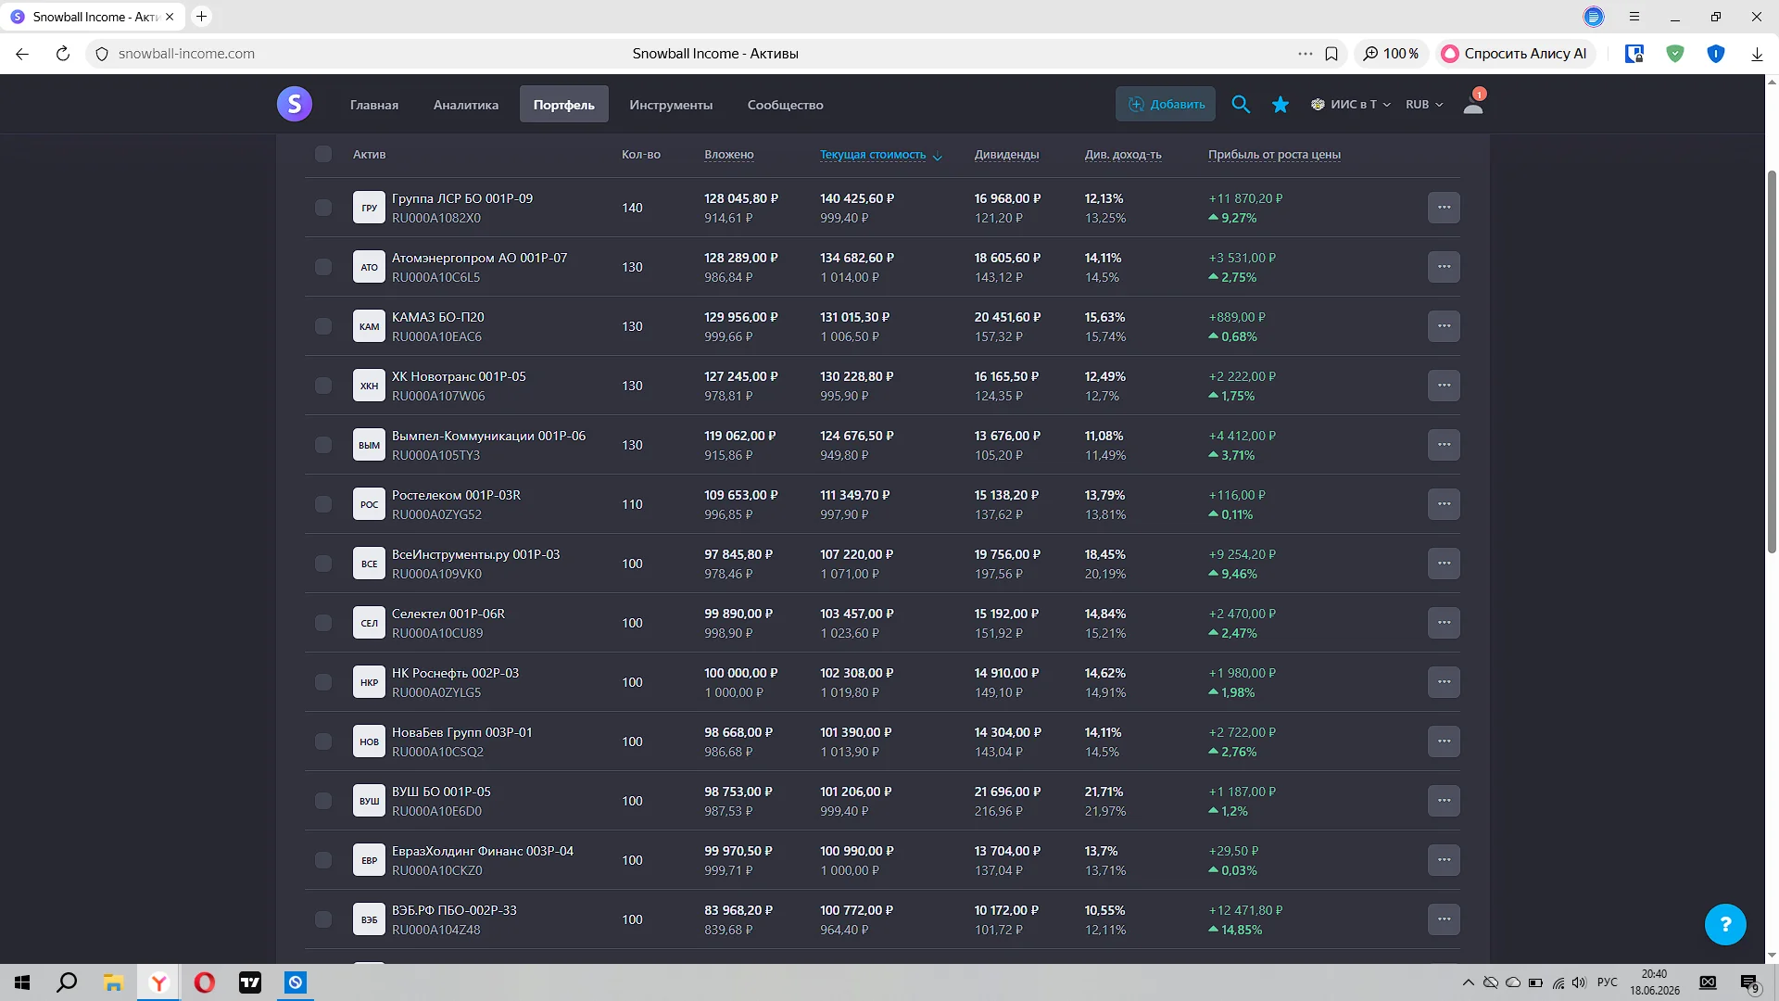
Task: Open row actions for ВЭБ.РФ ПБО-002Р-33
Action: [1444, 919]
